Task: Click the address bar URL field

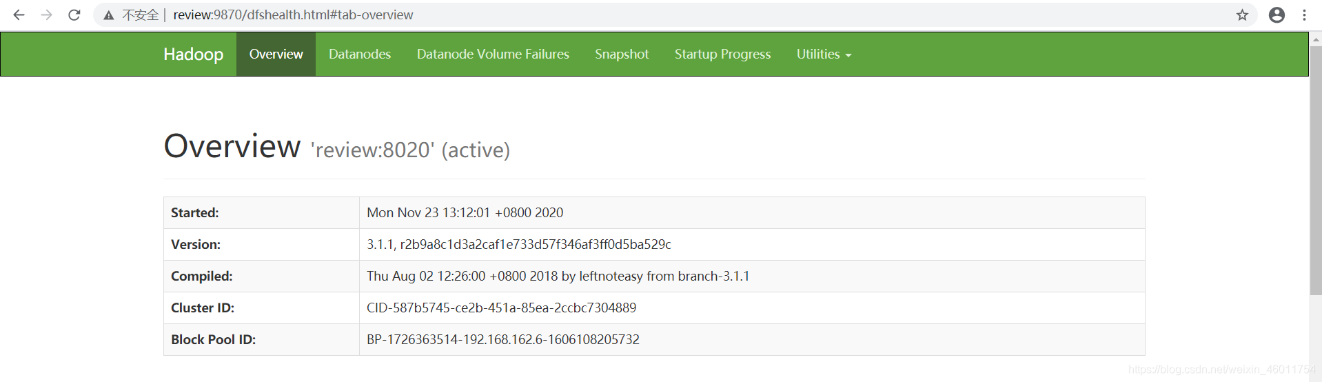Action: pos(675,14)
